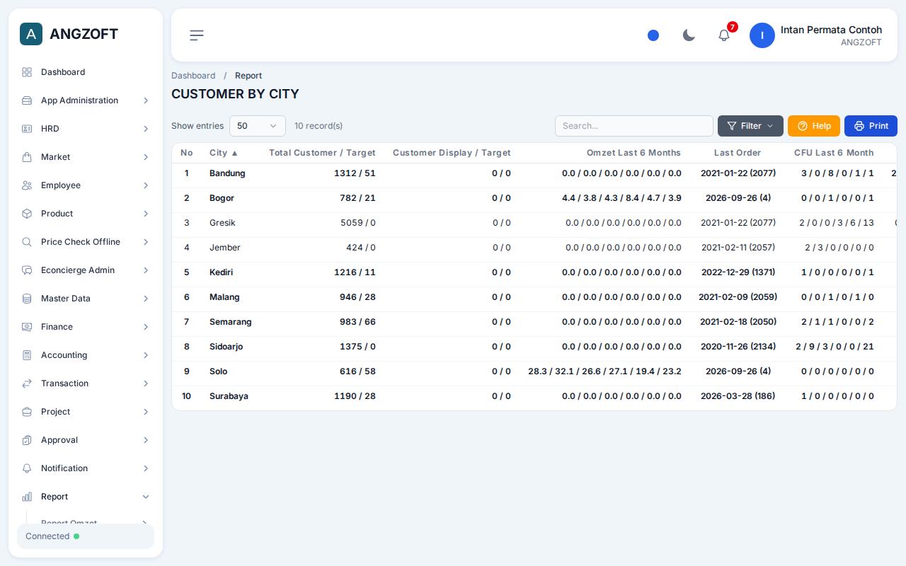Open Accounting menu item

click(86, 355)
